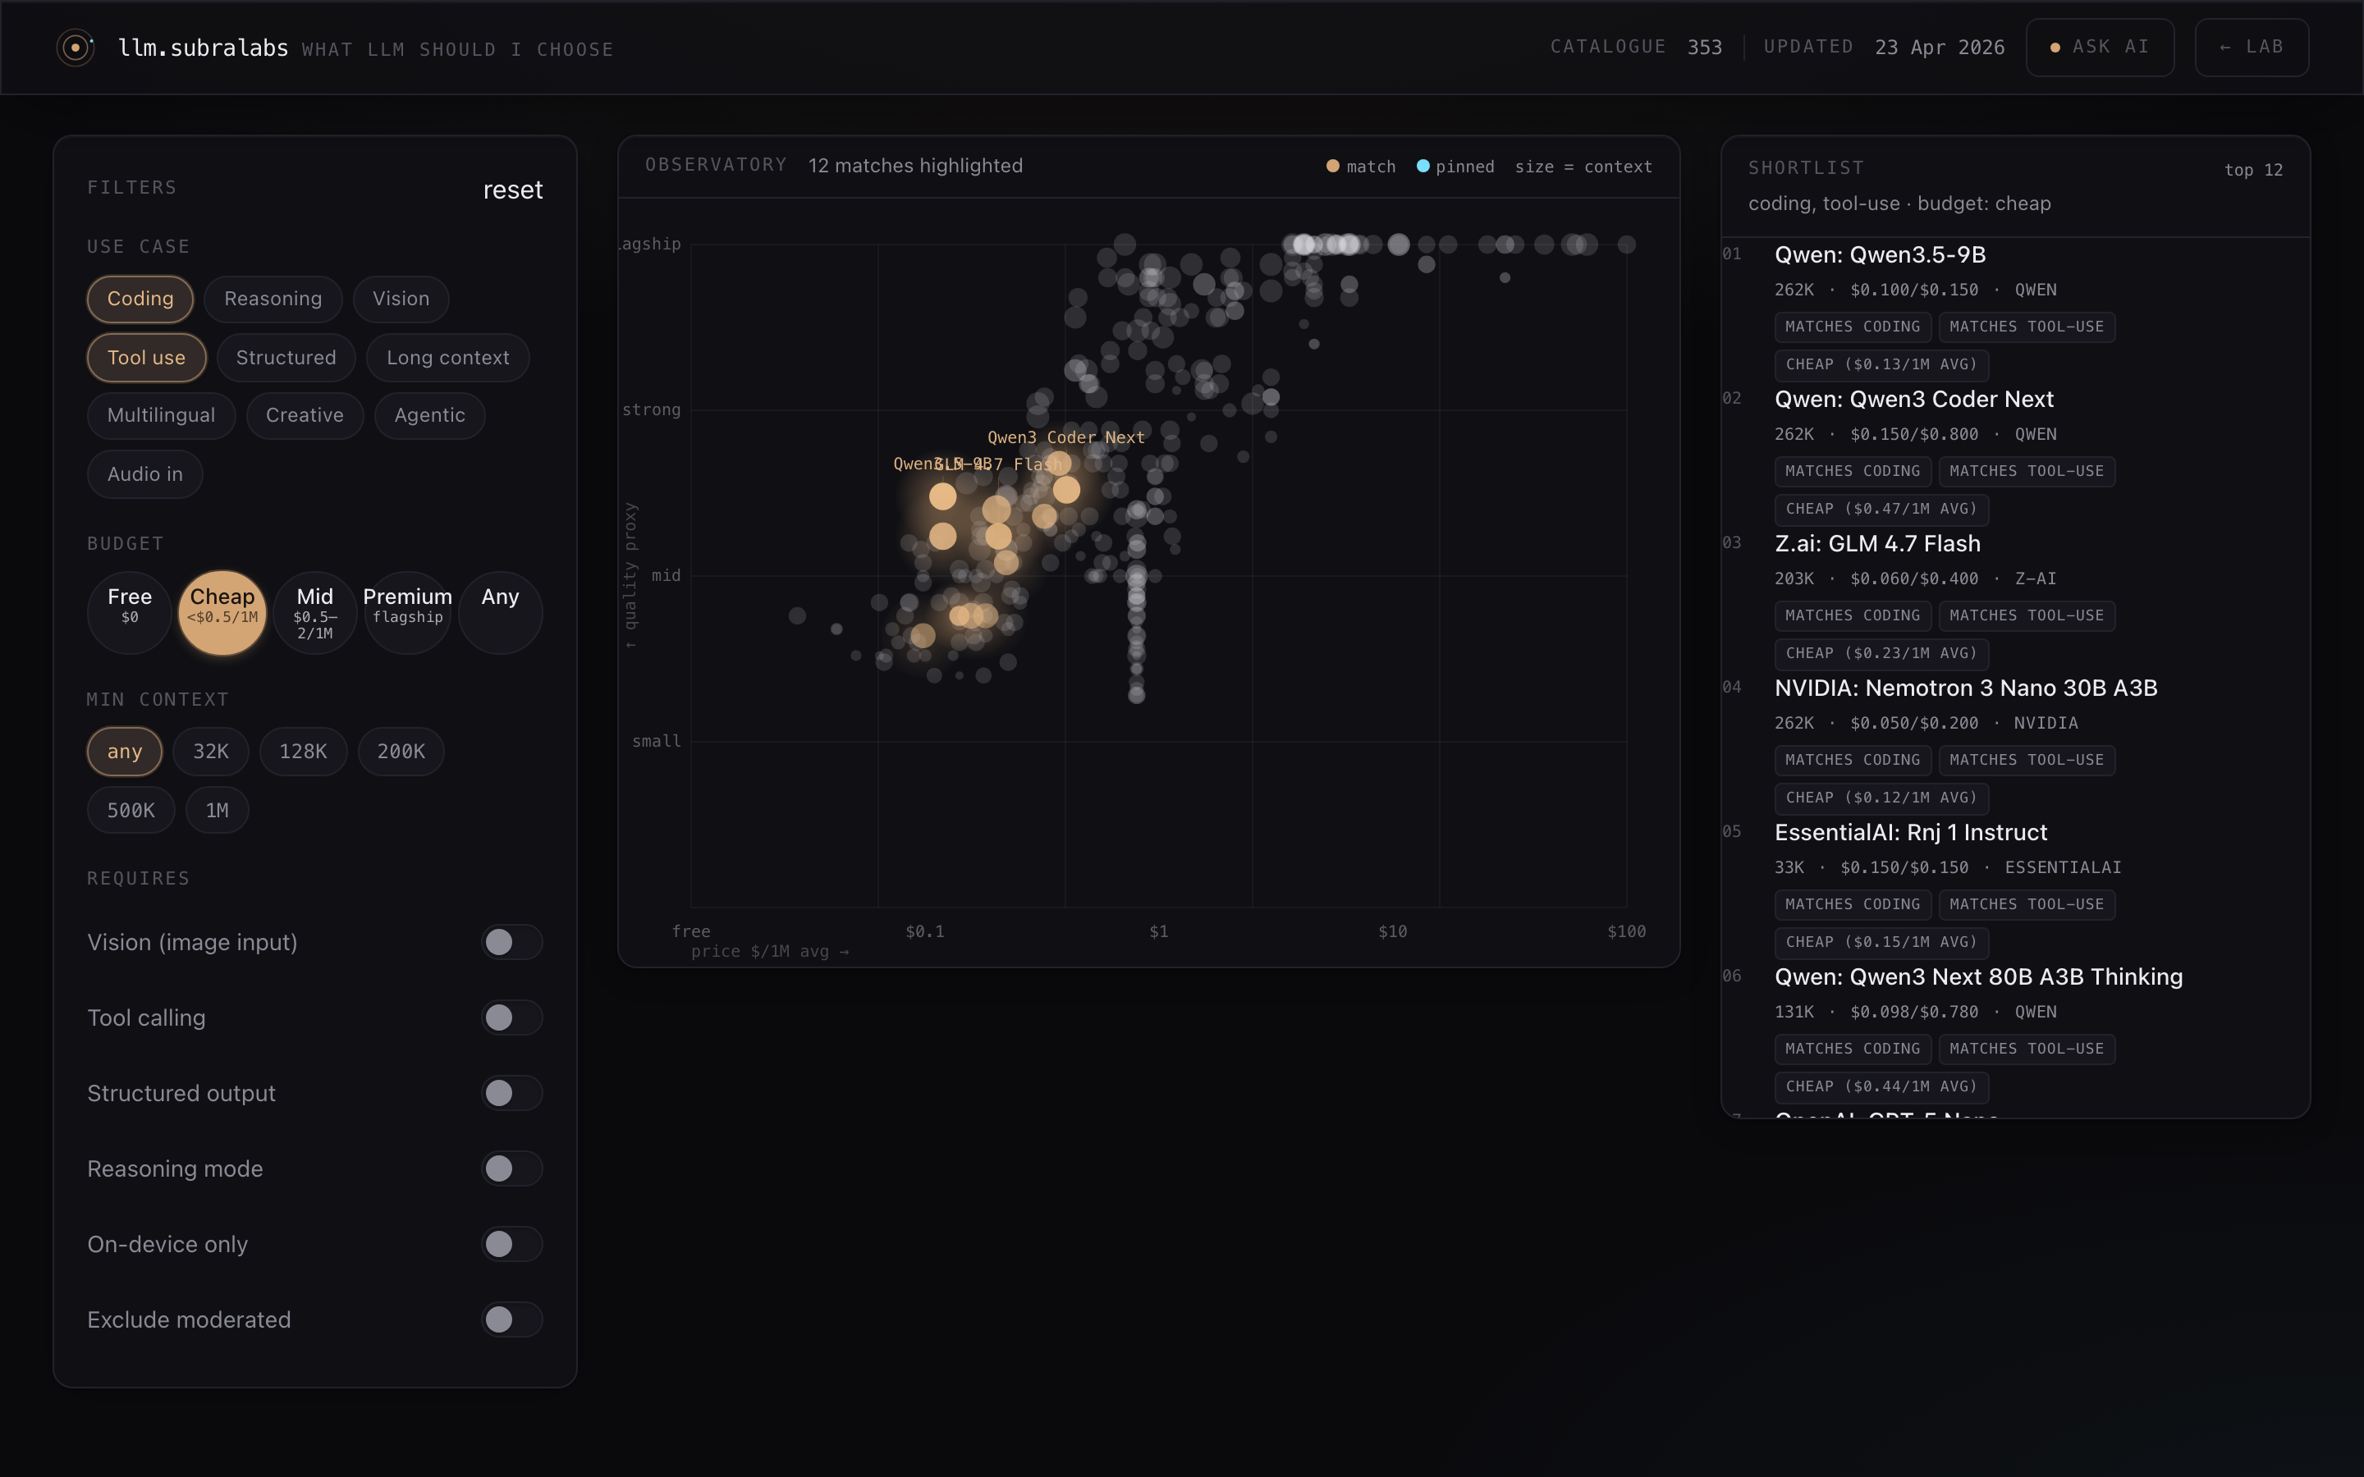Click CHEAP ($0.13/1M AVG) tag
This screenshot has width=2364, height=1477.
pyautogui.click(x=1881, y=364)
